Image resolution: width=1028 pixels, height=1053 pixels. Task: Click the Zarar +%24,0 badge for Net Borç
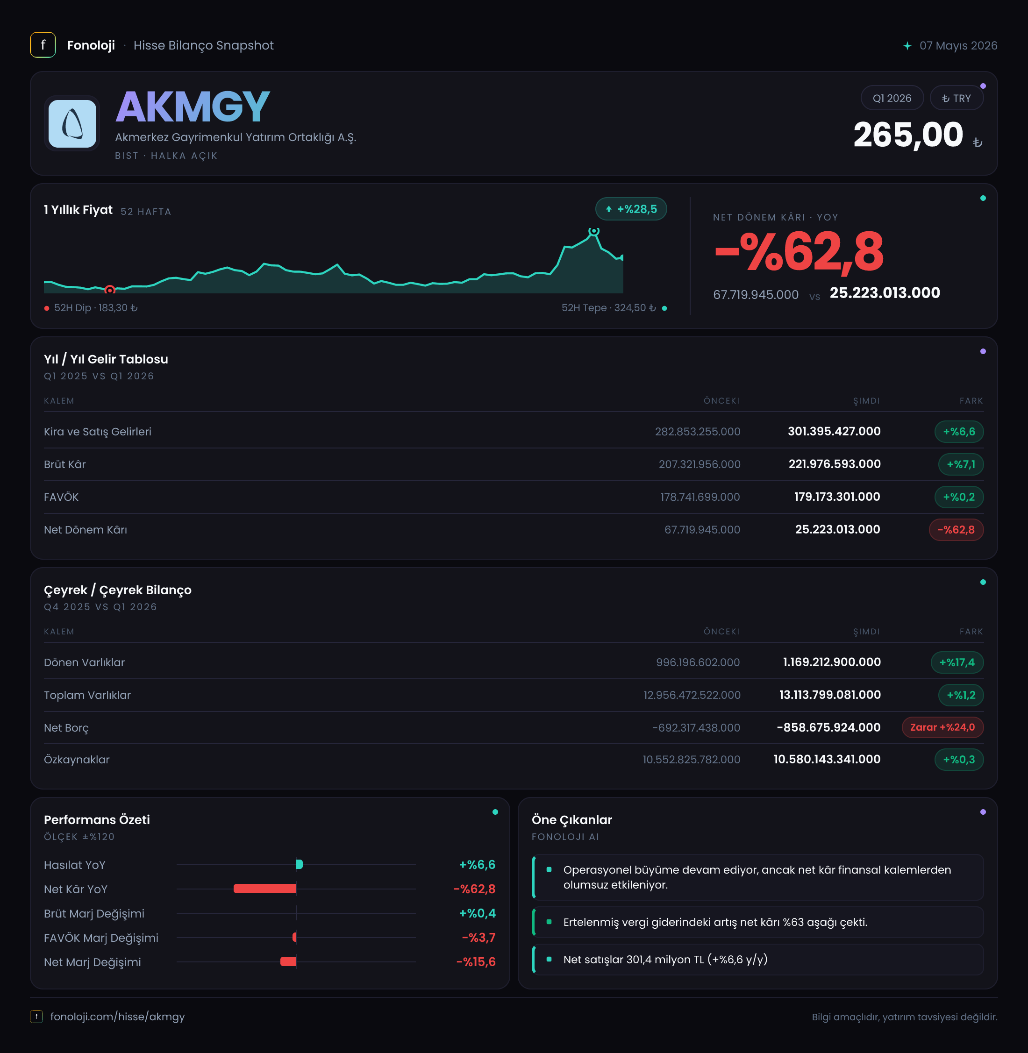(x=942, y=727)
